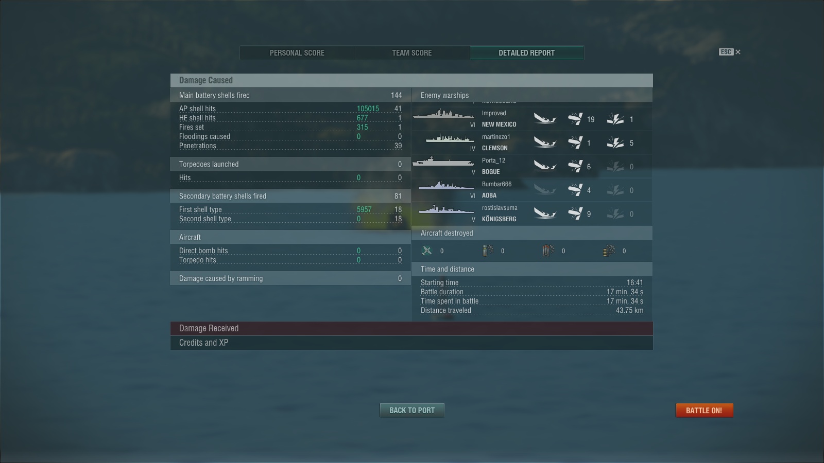Open the Team Score tab
Screen dimensions: 824x463
pos(412,53)
